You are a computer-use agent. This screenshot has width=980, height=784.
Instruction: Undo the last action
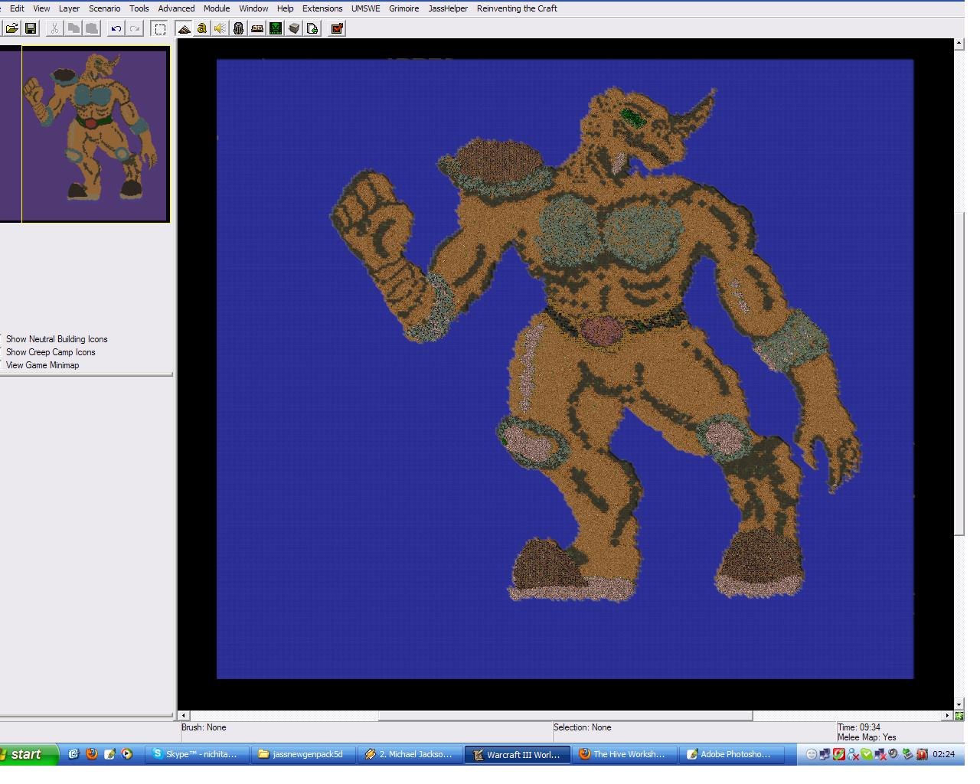point(116,28)
